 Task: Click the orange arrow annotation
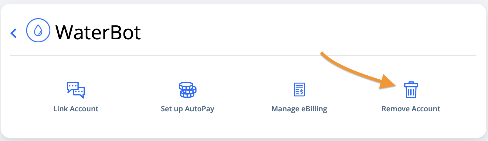tap(358, 71)
